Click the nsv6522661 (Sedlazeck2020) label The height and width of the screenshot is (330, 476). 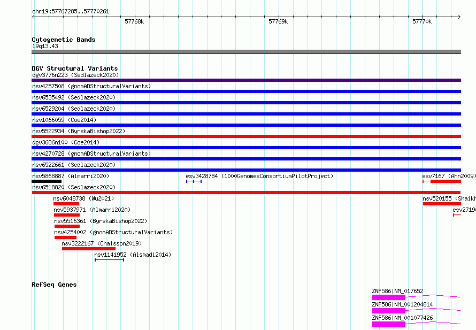click(x=74, y=165)
